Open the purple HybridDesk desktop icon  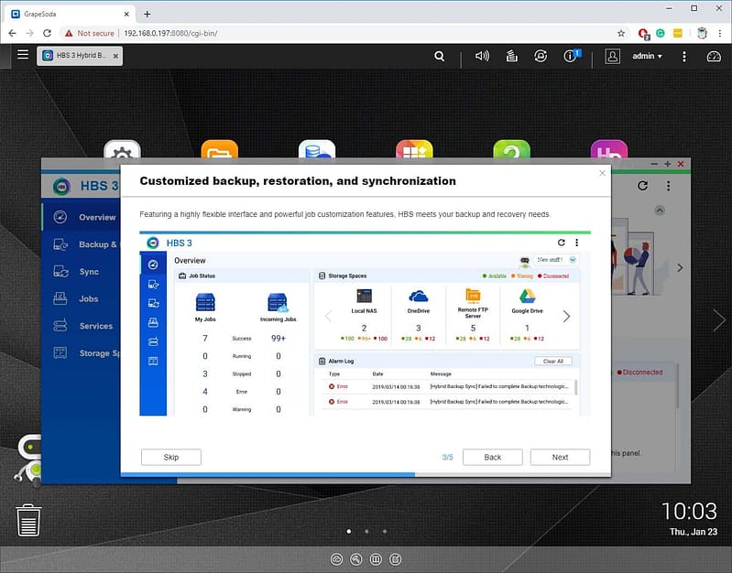coord(609,149)
